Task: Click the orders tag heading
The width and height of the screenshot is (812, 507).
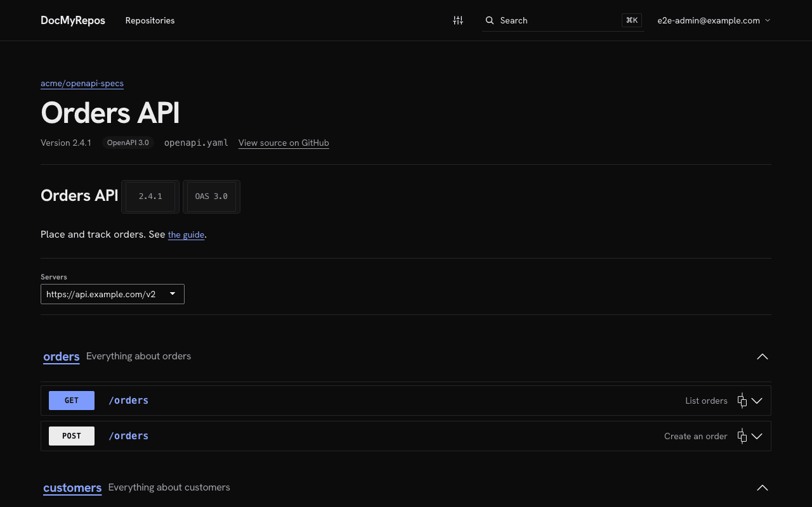Action: (62, 356)
